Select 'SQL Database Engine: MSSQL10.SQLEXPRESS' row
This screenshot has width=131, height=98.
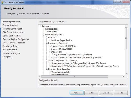click(73, 55)
